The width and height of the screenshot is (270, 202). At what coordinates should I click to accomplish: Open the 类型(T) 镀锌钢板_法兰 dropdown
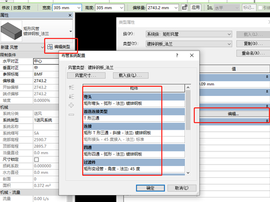(189, 44)
